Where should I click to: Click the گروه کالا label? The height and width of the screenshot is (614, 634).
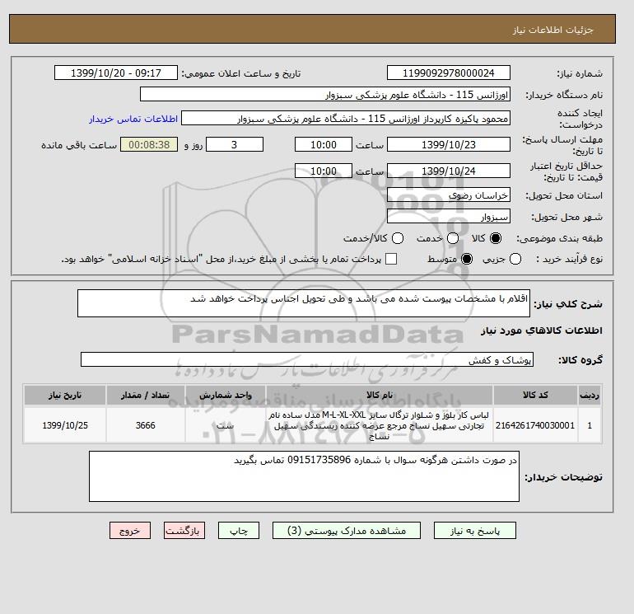coord(580,360)
